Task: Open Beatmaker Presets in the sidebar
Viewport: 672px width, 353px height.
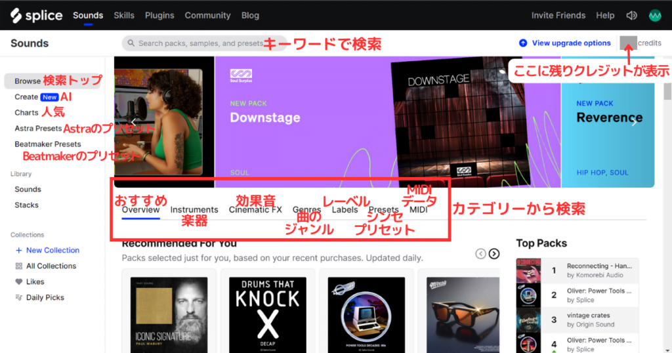Action: 47,144
